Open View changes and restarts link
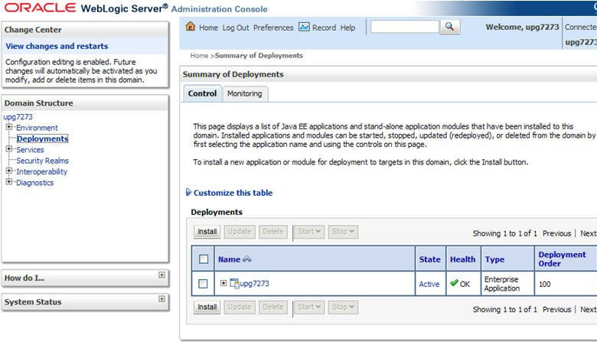 57,46
